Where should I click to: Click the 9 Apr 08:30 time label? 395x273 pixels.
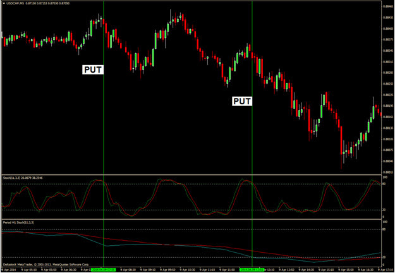click(x=127, y=269)
